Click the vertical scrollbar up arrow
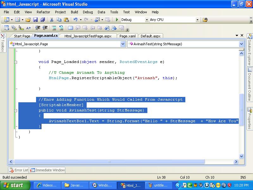253x190 pixels. [241, 54]
